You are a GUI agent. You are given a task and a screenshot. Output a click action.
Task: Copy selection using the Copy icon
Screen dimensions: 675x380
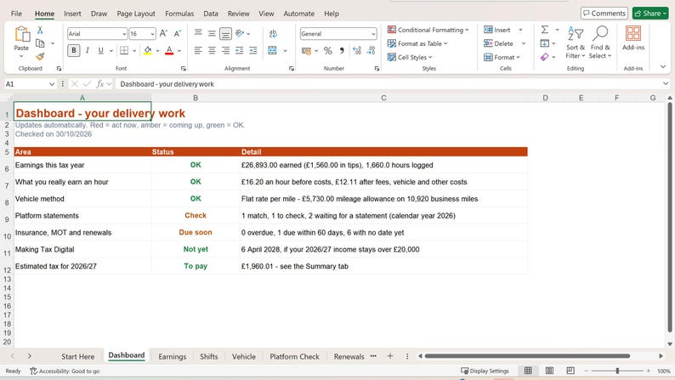pyautogui.click(x=40, y=43)
